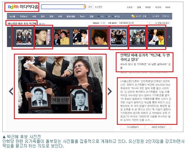Image resolution: width=188 pixels, height=151 pixels.
Task: Open the 사회 news section
Action: click(34, 16)
